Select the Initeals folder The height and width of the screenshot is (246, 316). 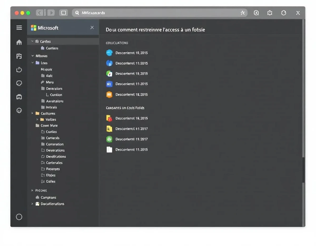click(49, 107)
